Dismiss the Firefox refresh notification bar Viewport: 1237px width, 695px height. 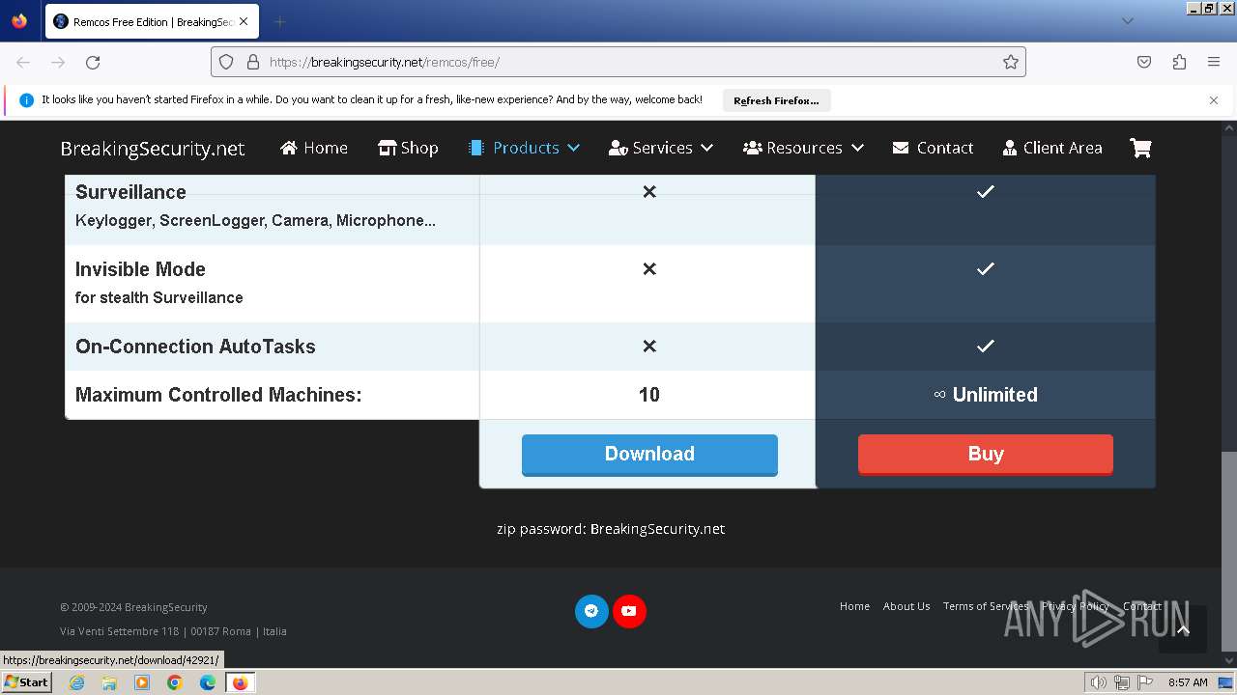tap(1214, 99)
